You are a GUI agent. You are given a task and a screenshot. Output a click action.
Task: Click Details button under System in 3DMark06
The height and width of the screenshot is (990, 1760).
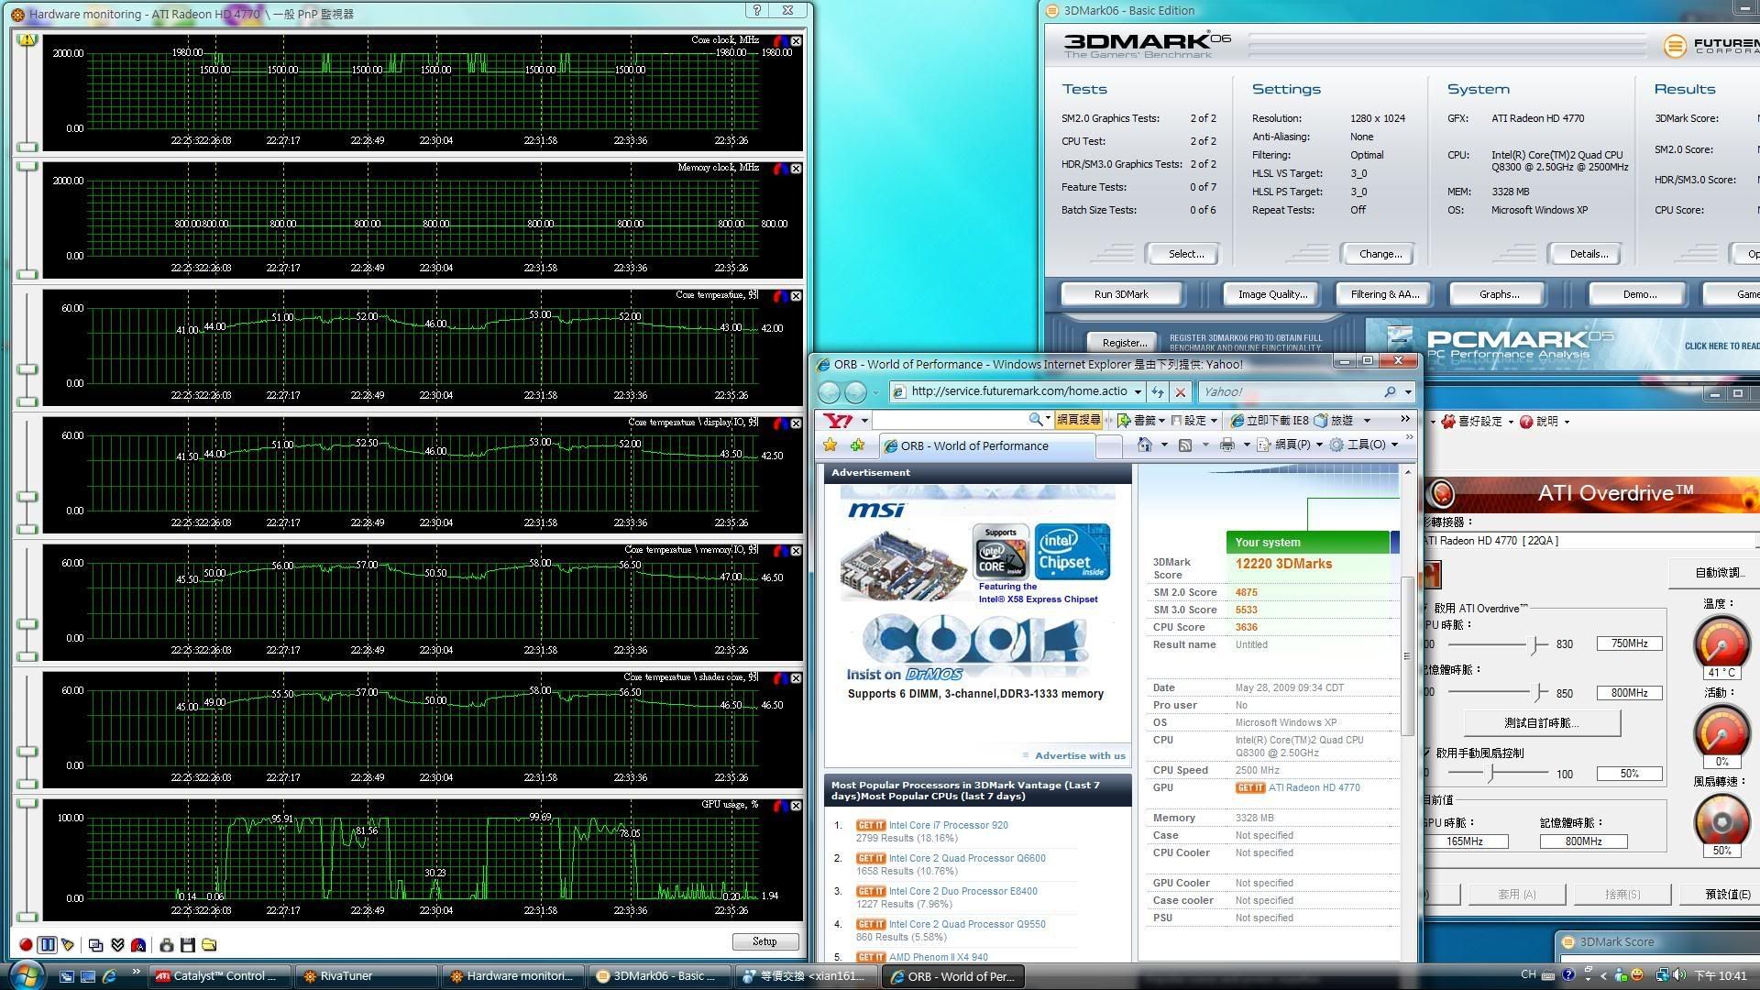point(1588,254)
